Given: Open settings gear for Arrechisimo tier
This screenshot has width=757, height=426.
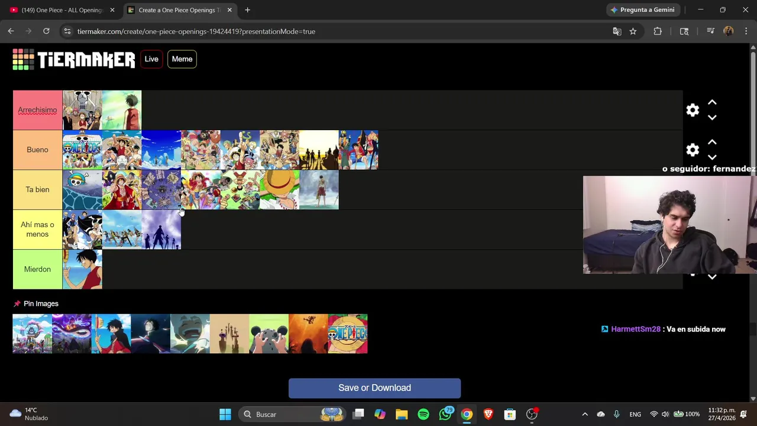Looking at the screenshot, I should [x=693, y=110].
